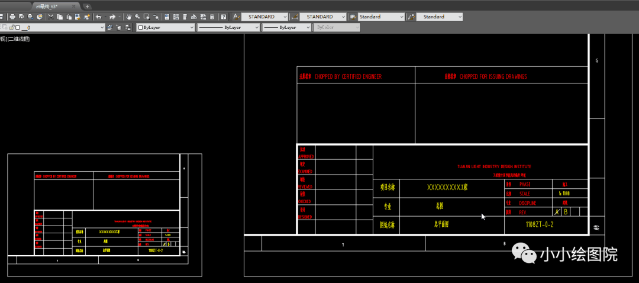
Task: Click the Multileader Style icon
Action: (411, 17)
